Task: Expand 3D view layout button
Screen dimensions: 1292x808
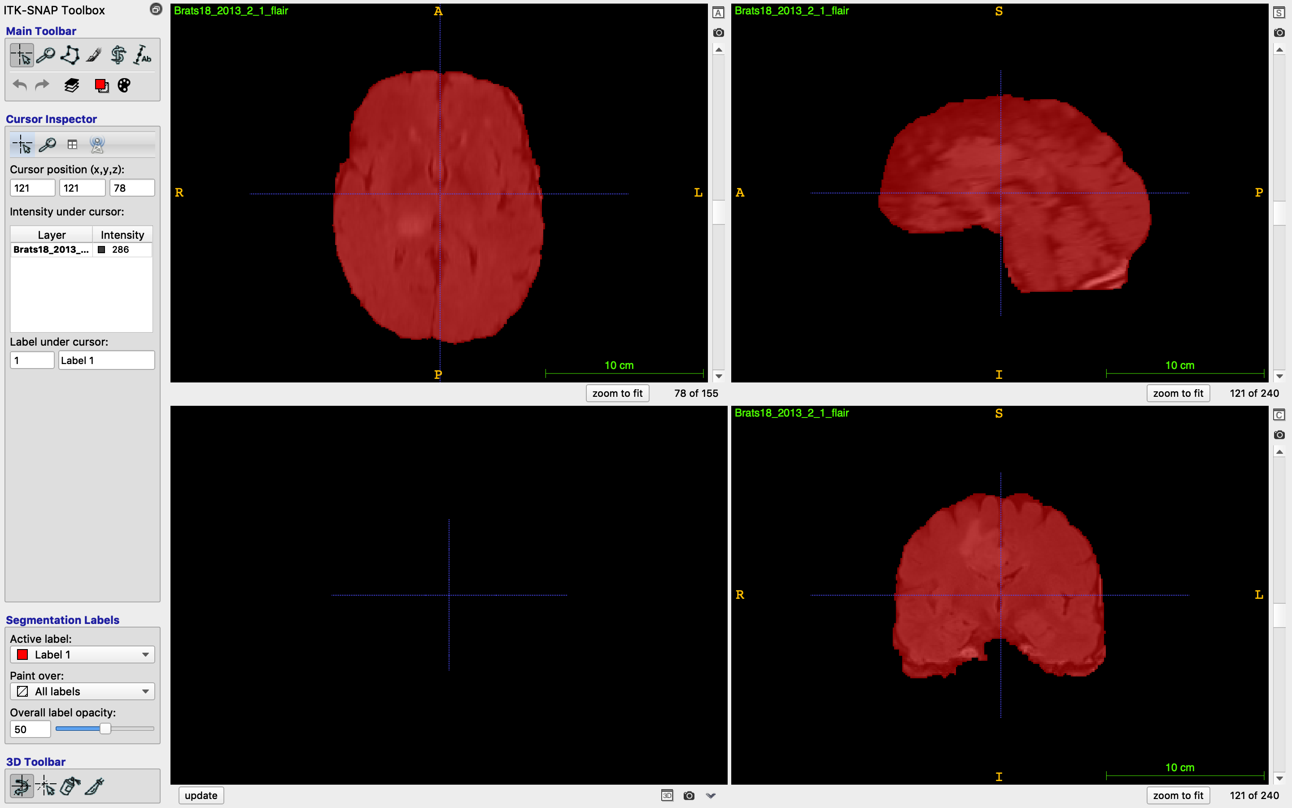Action: click(x=667, y=796)
